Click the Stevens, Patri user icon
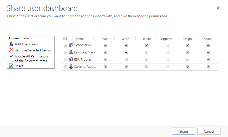228x137 pixels. pyautogui.click(x=71, y=67)
